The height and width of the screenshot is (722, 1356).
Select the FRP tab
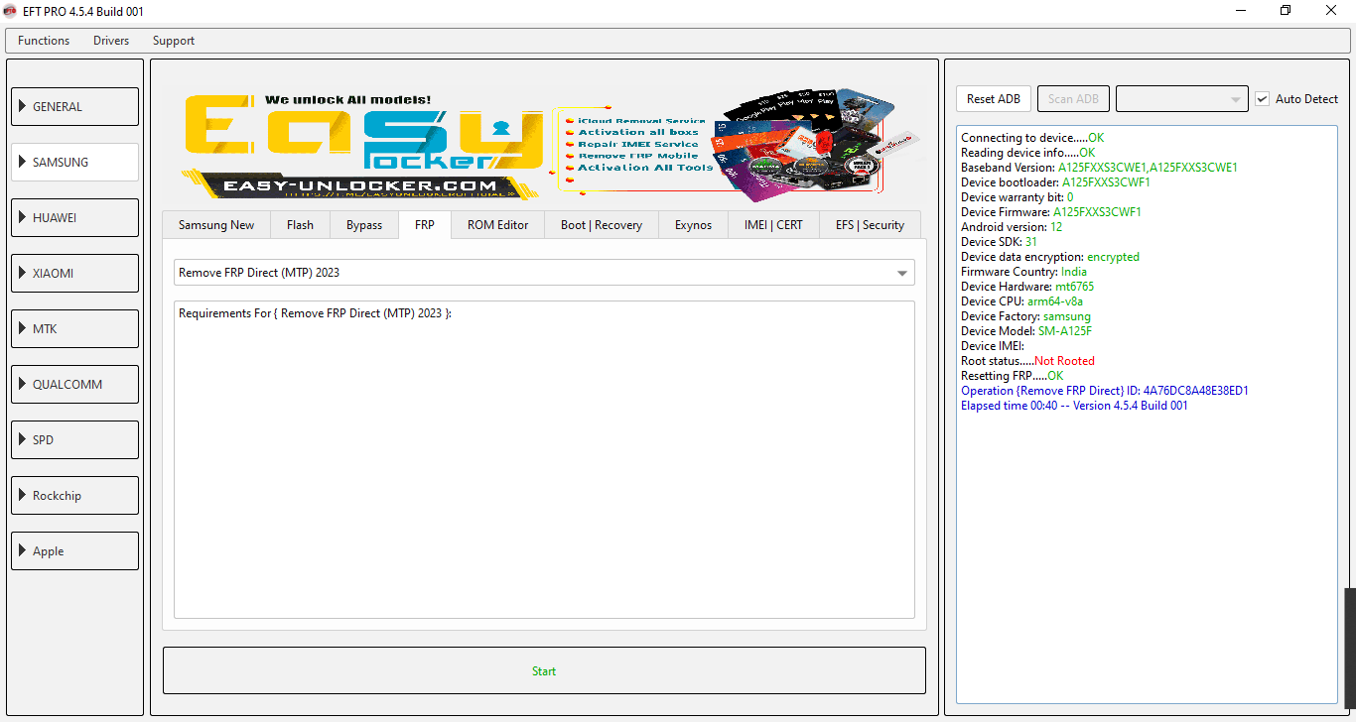pyautogui.click(x=425, y=225)
